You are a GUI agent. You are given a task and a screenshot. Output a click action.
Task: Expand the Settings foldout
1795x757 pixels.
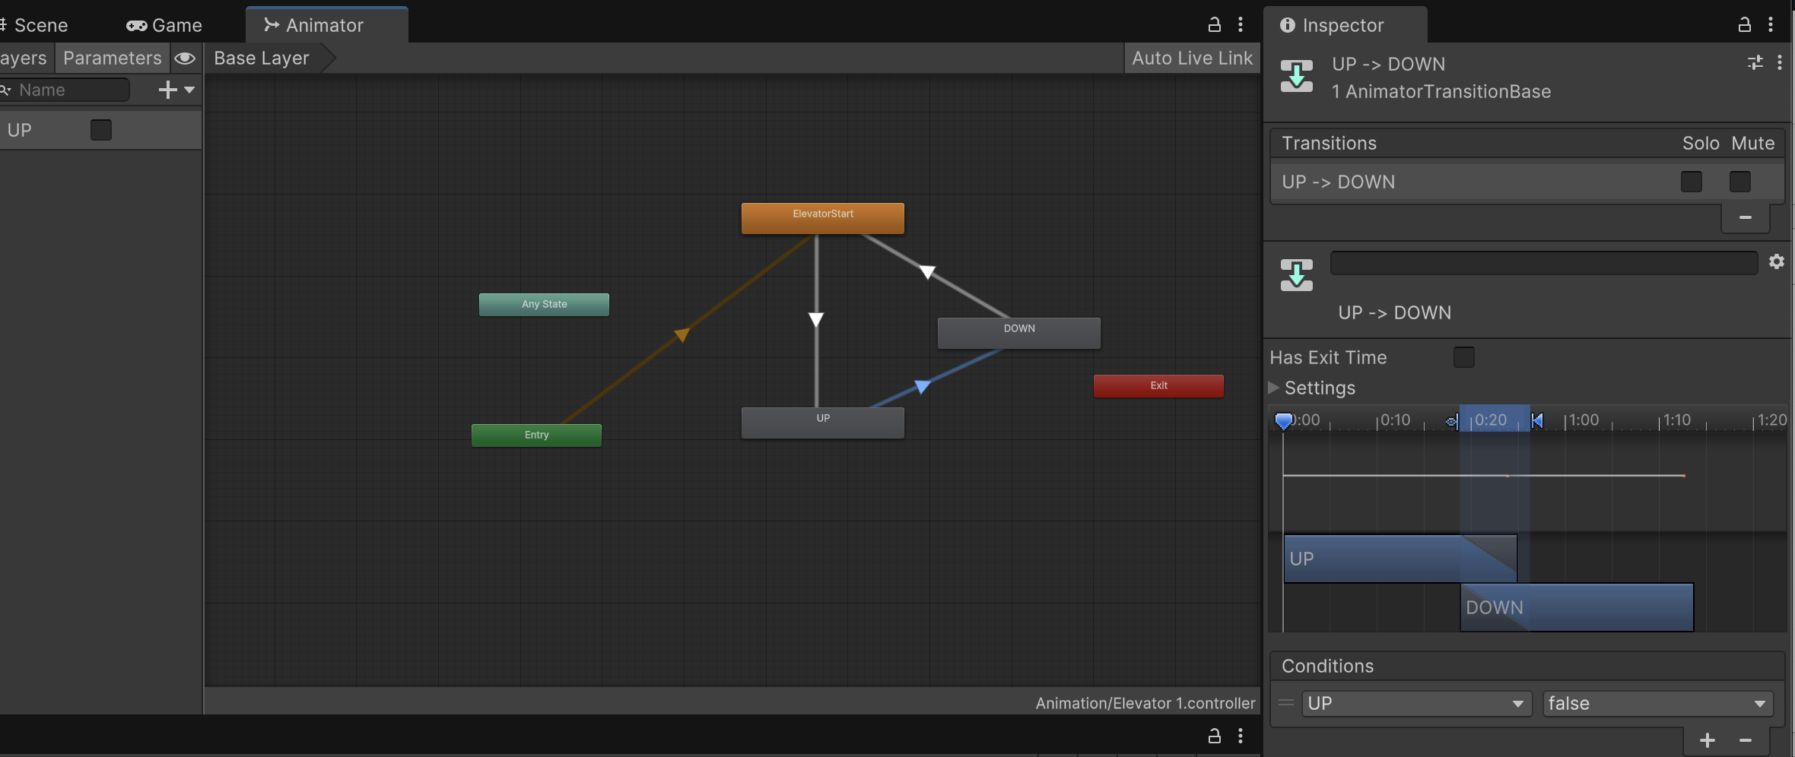coord(1274,388)
